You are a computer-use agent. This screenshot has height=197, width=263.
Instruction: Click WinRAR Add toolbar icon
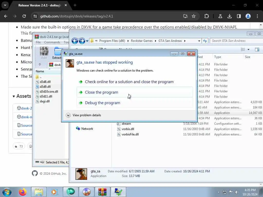[x=44, y=53]
